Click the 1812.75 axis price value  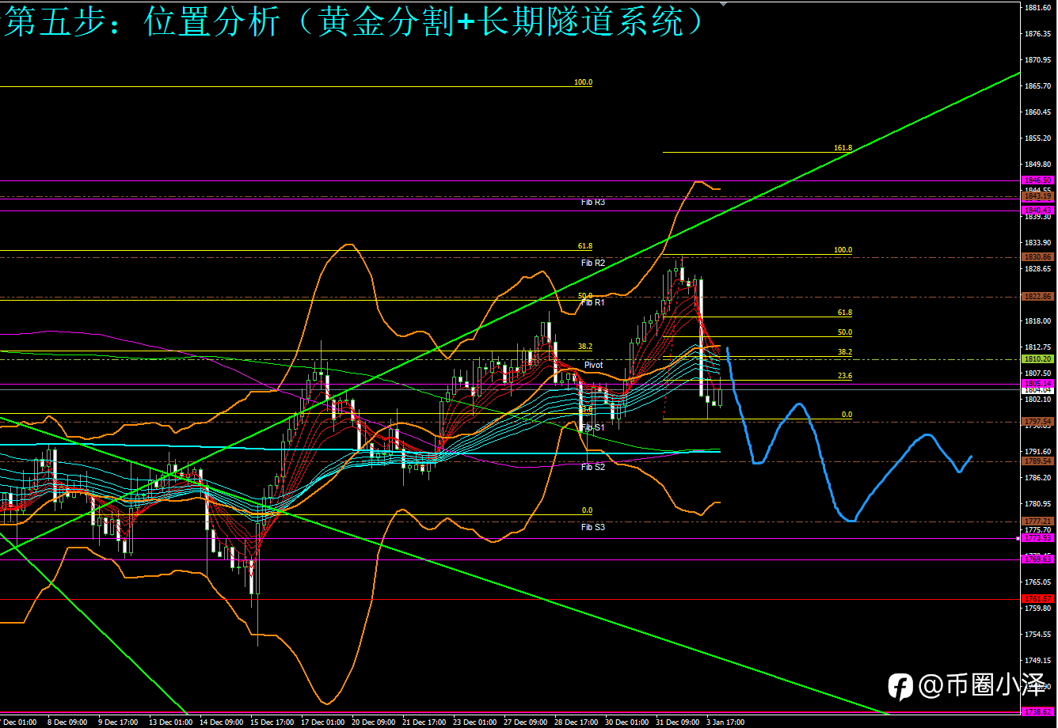1037,347
